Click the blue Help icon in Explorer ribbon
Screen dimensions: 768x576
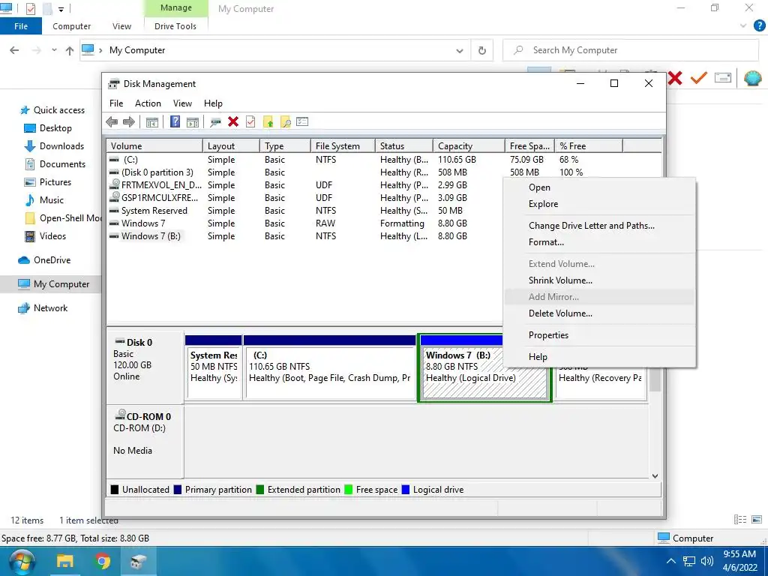(759, 25)
